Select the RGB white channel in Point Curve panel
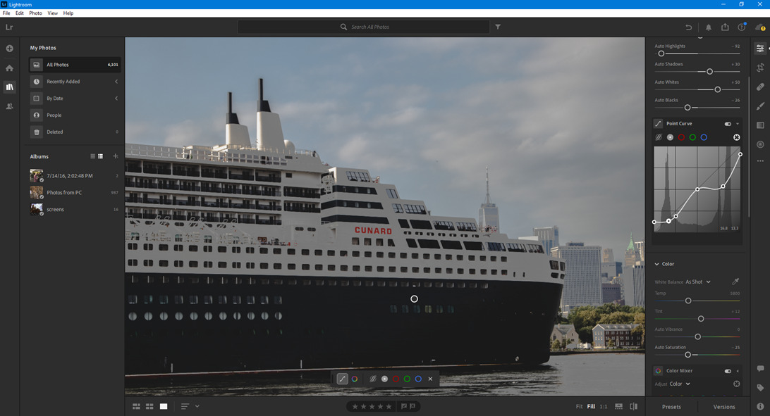The width and height of the screenshot is (770, 416). point(670,138)
